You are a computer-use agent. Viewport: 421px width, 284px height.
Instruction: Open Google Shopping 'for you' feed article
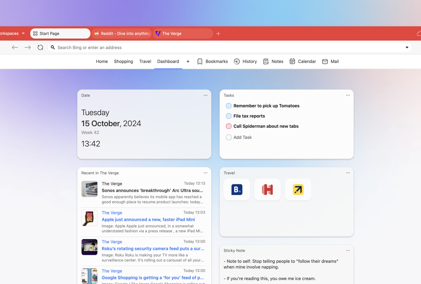click(x=153, y=278)
